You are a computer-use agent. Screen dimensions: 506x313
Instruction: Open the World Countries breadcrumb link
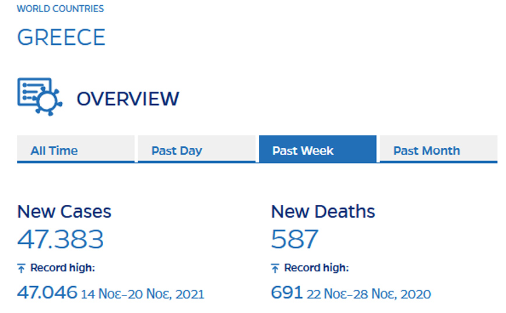61,9
